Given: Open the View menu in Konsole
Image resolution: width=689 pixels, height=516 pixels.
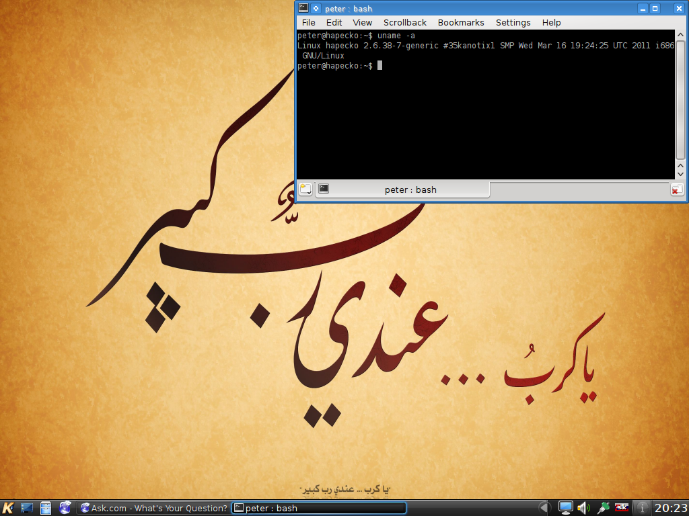Looking at the screenshot, I should (x=363, y=22).
